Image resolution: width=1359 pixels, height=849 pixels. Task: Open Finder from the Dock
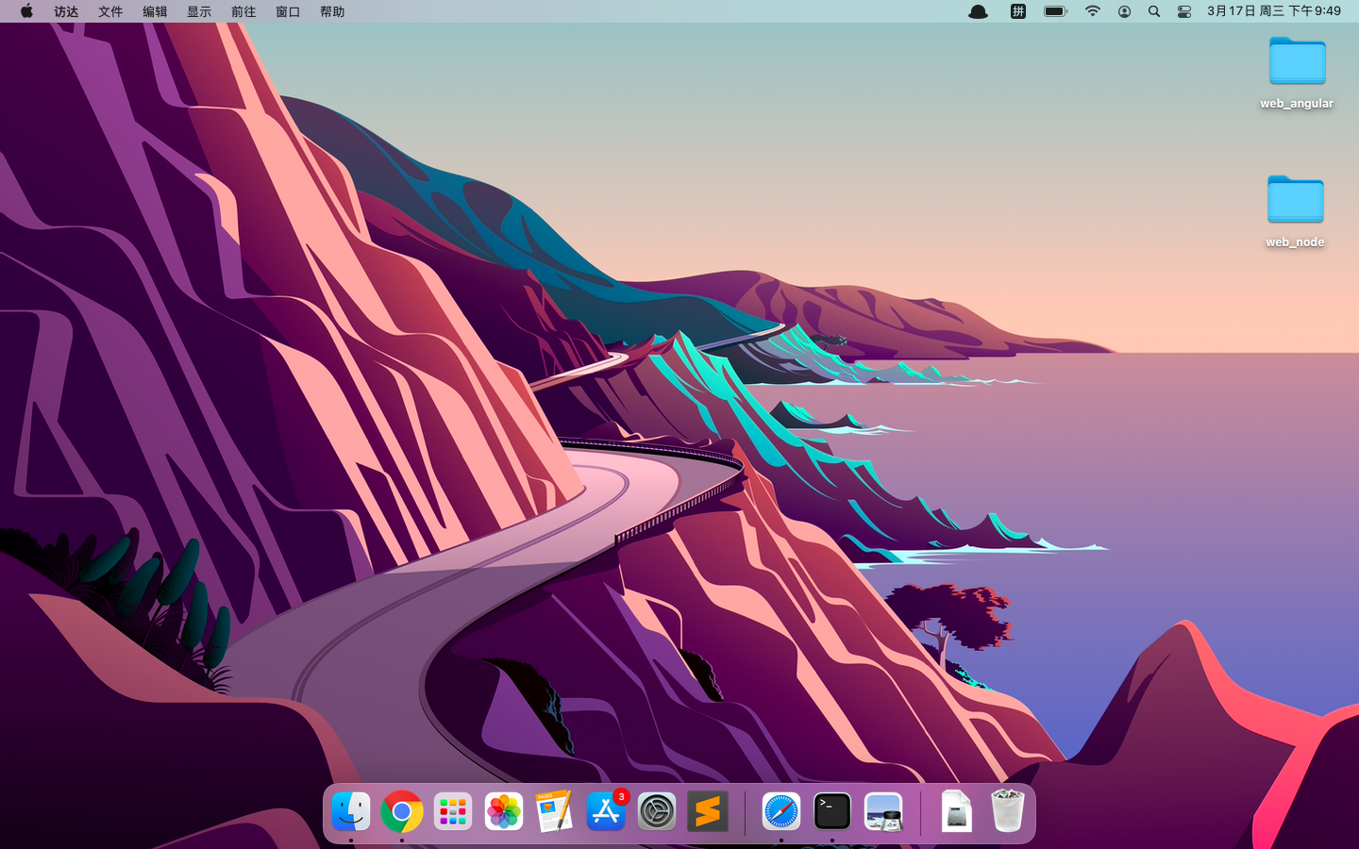tap(351, 811)
